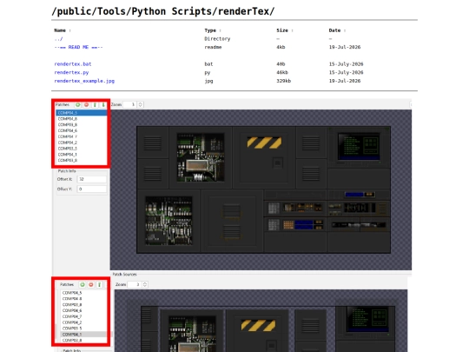Open the rendertex.bat link
Screen dimensions: 469x352
[x=73, y=64]
